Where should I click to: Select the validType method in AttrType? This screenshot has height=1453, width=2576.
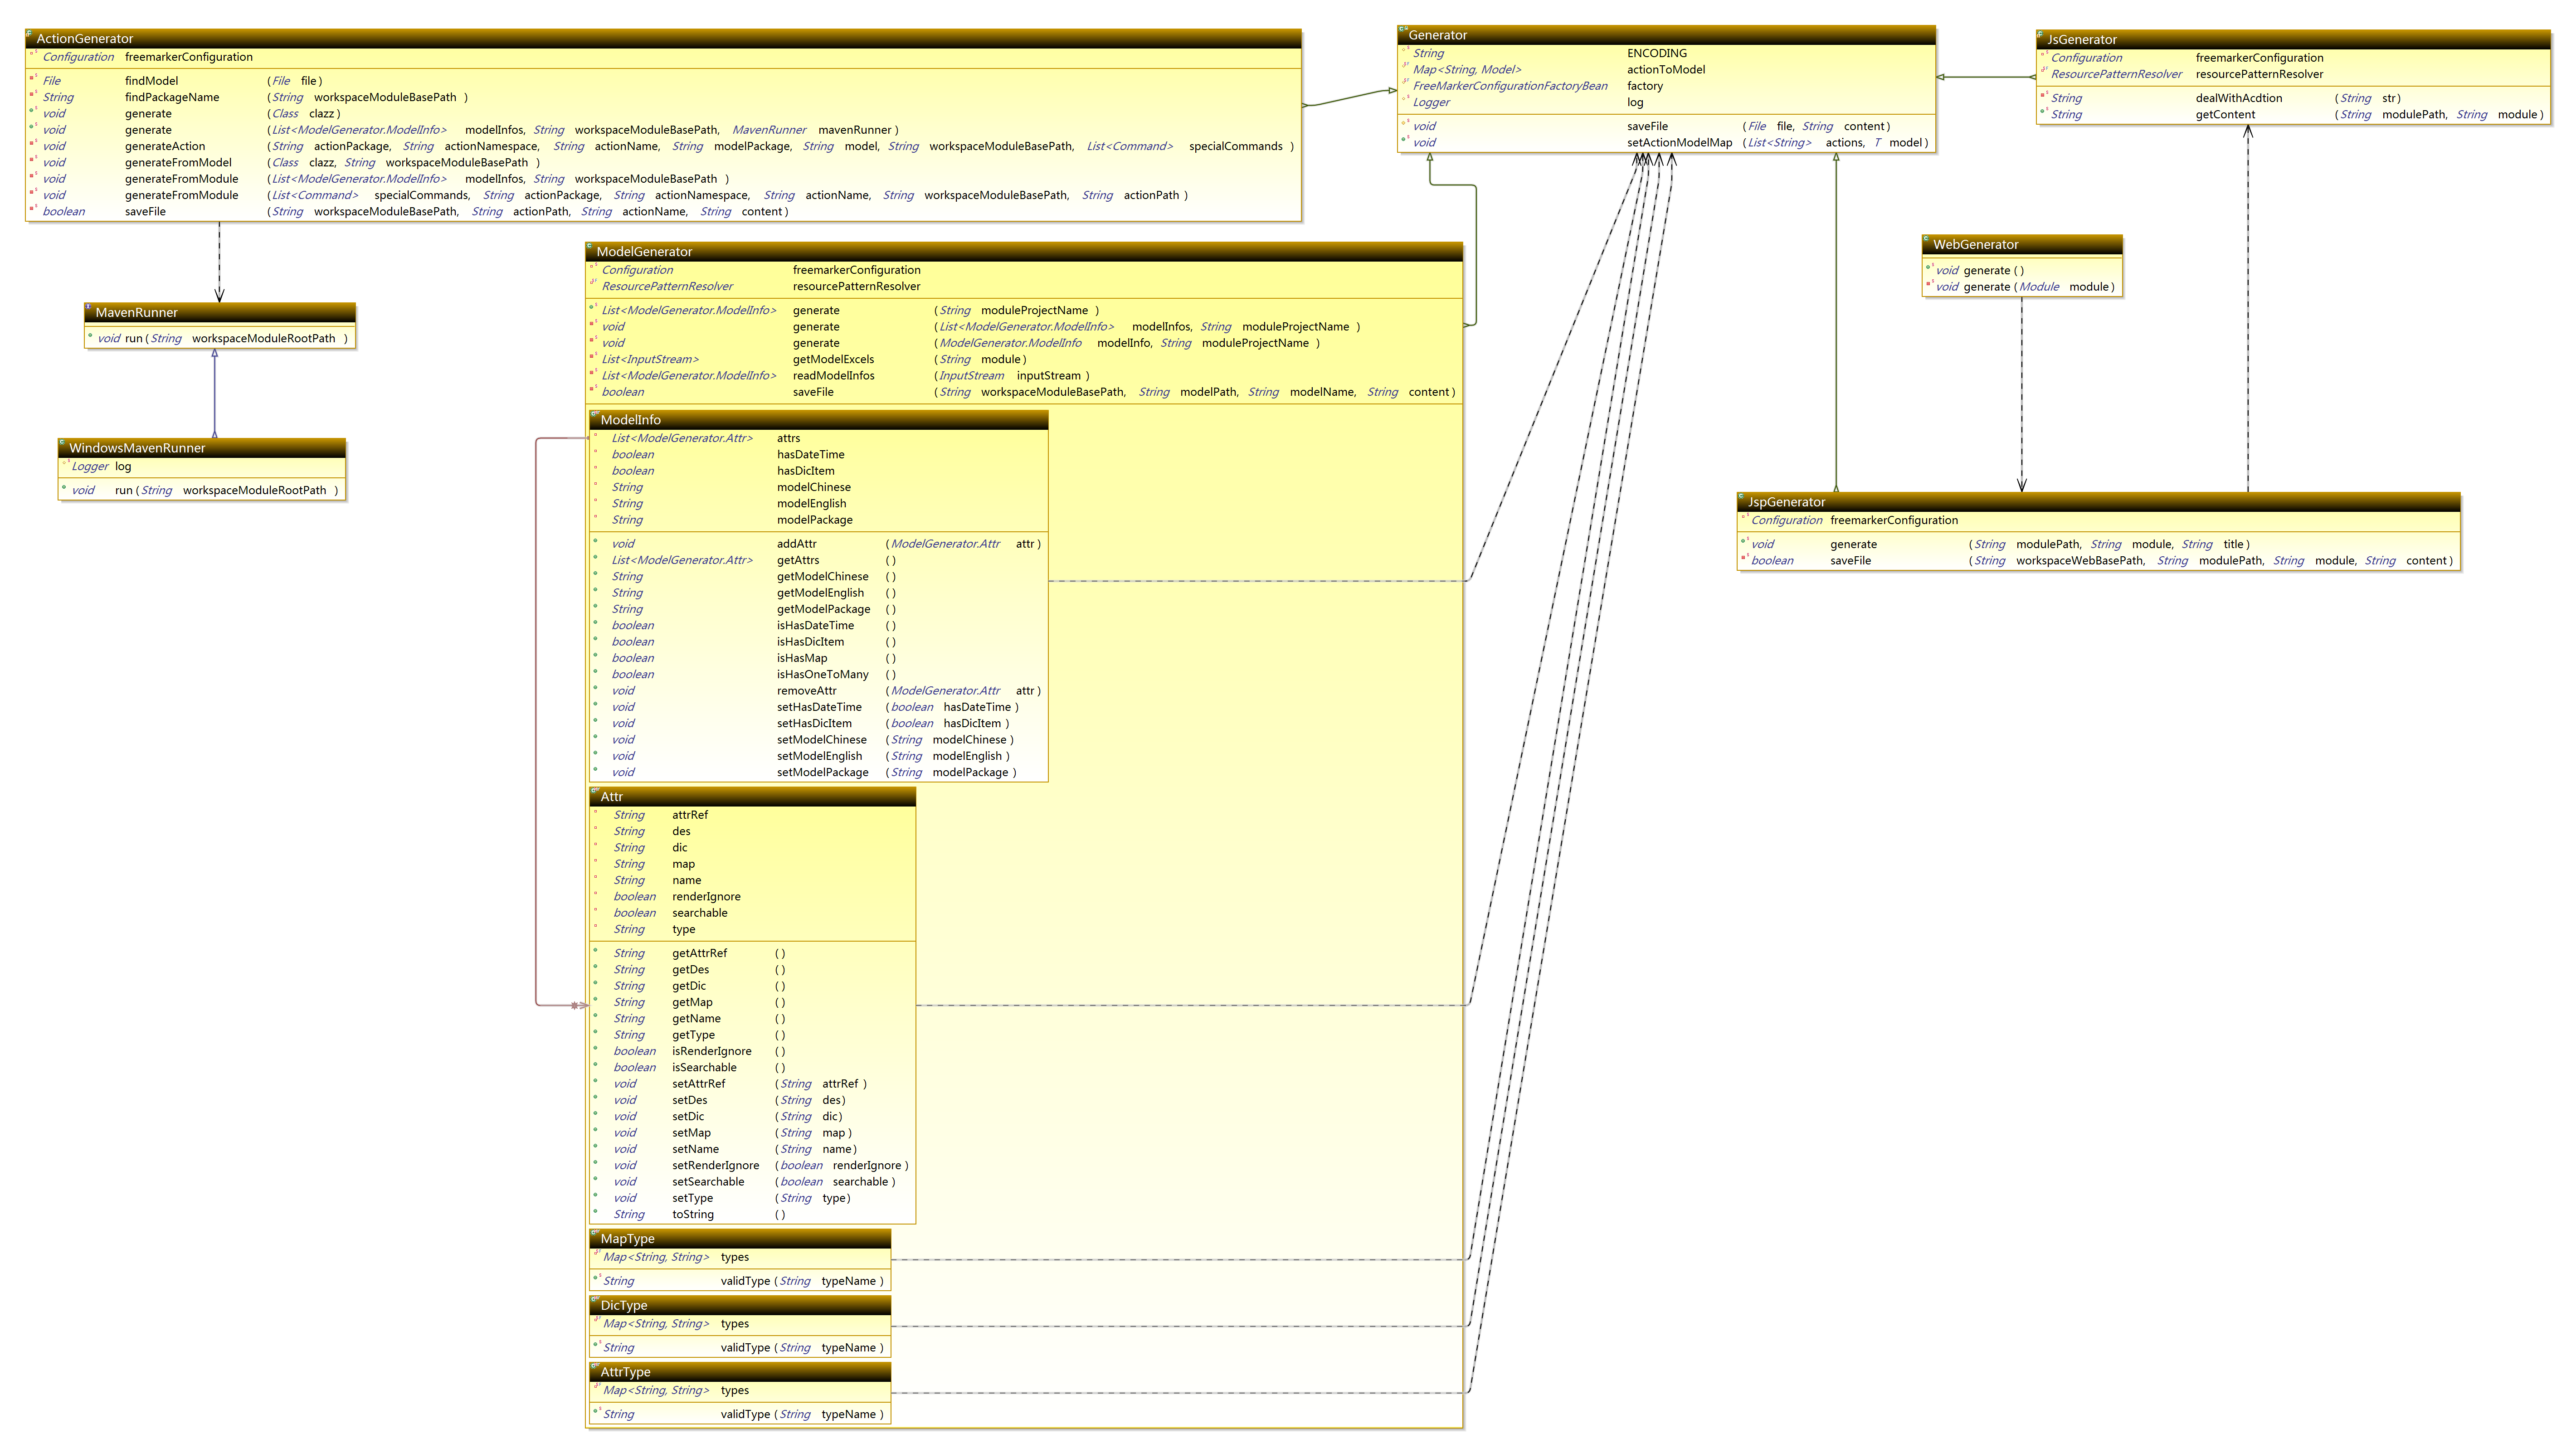[x=740, y=1414]
